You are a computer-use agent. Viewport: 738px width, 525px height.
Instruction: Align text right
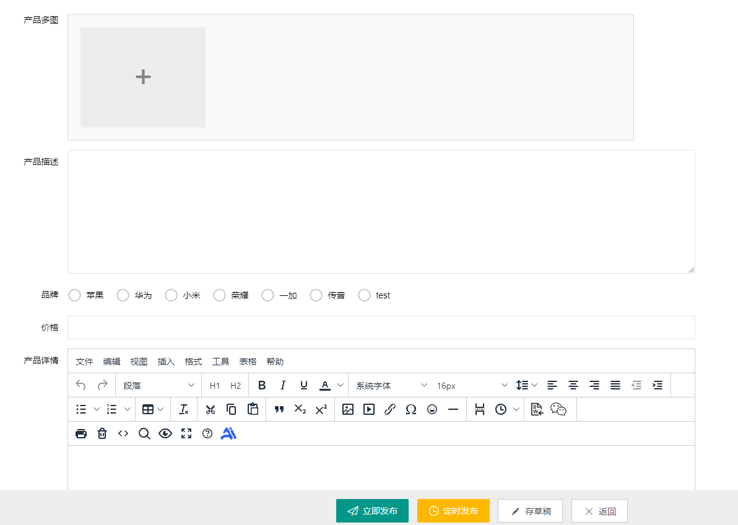[594, 385]
